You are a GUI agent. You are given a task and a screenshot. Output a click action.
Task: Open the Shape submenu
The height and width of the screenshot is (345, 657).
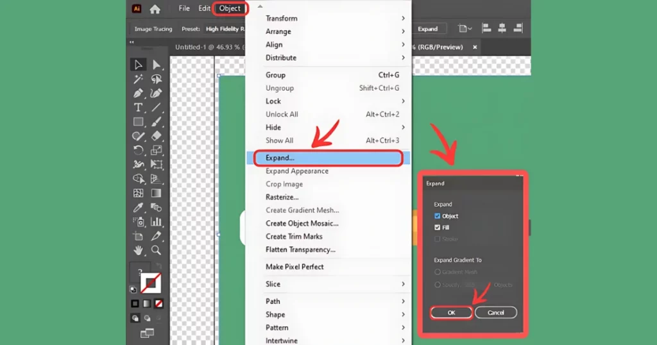point(328,314)
